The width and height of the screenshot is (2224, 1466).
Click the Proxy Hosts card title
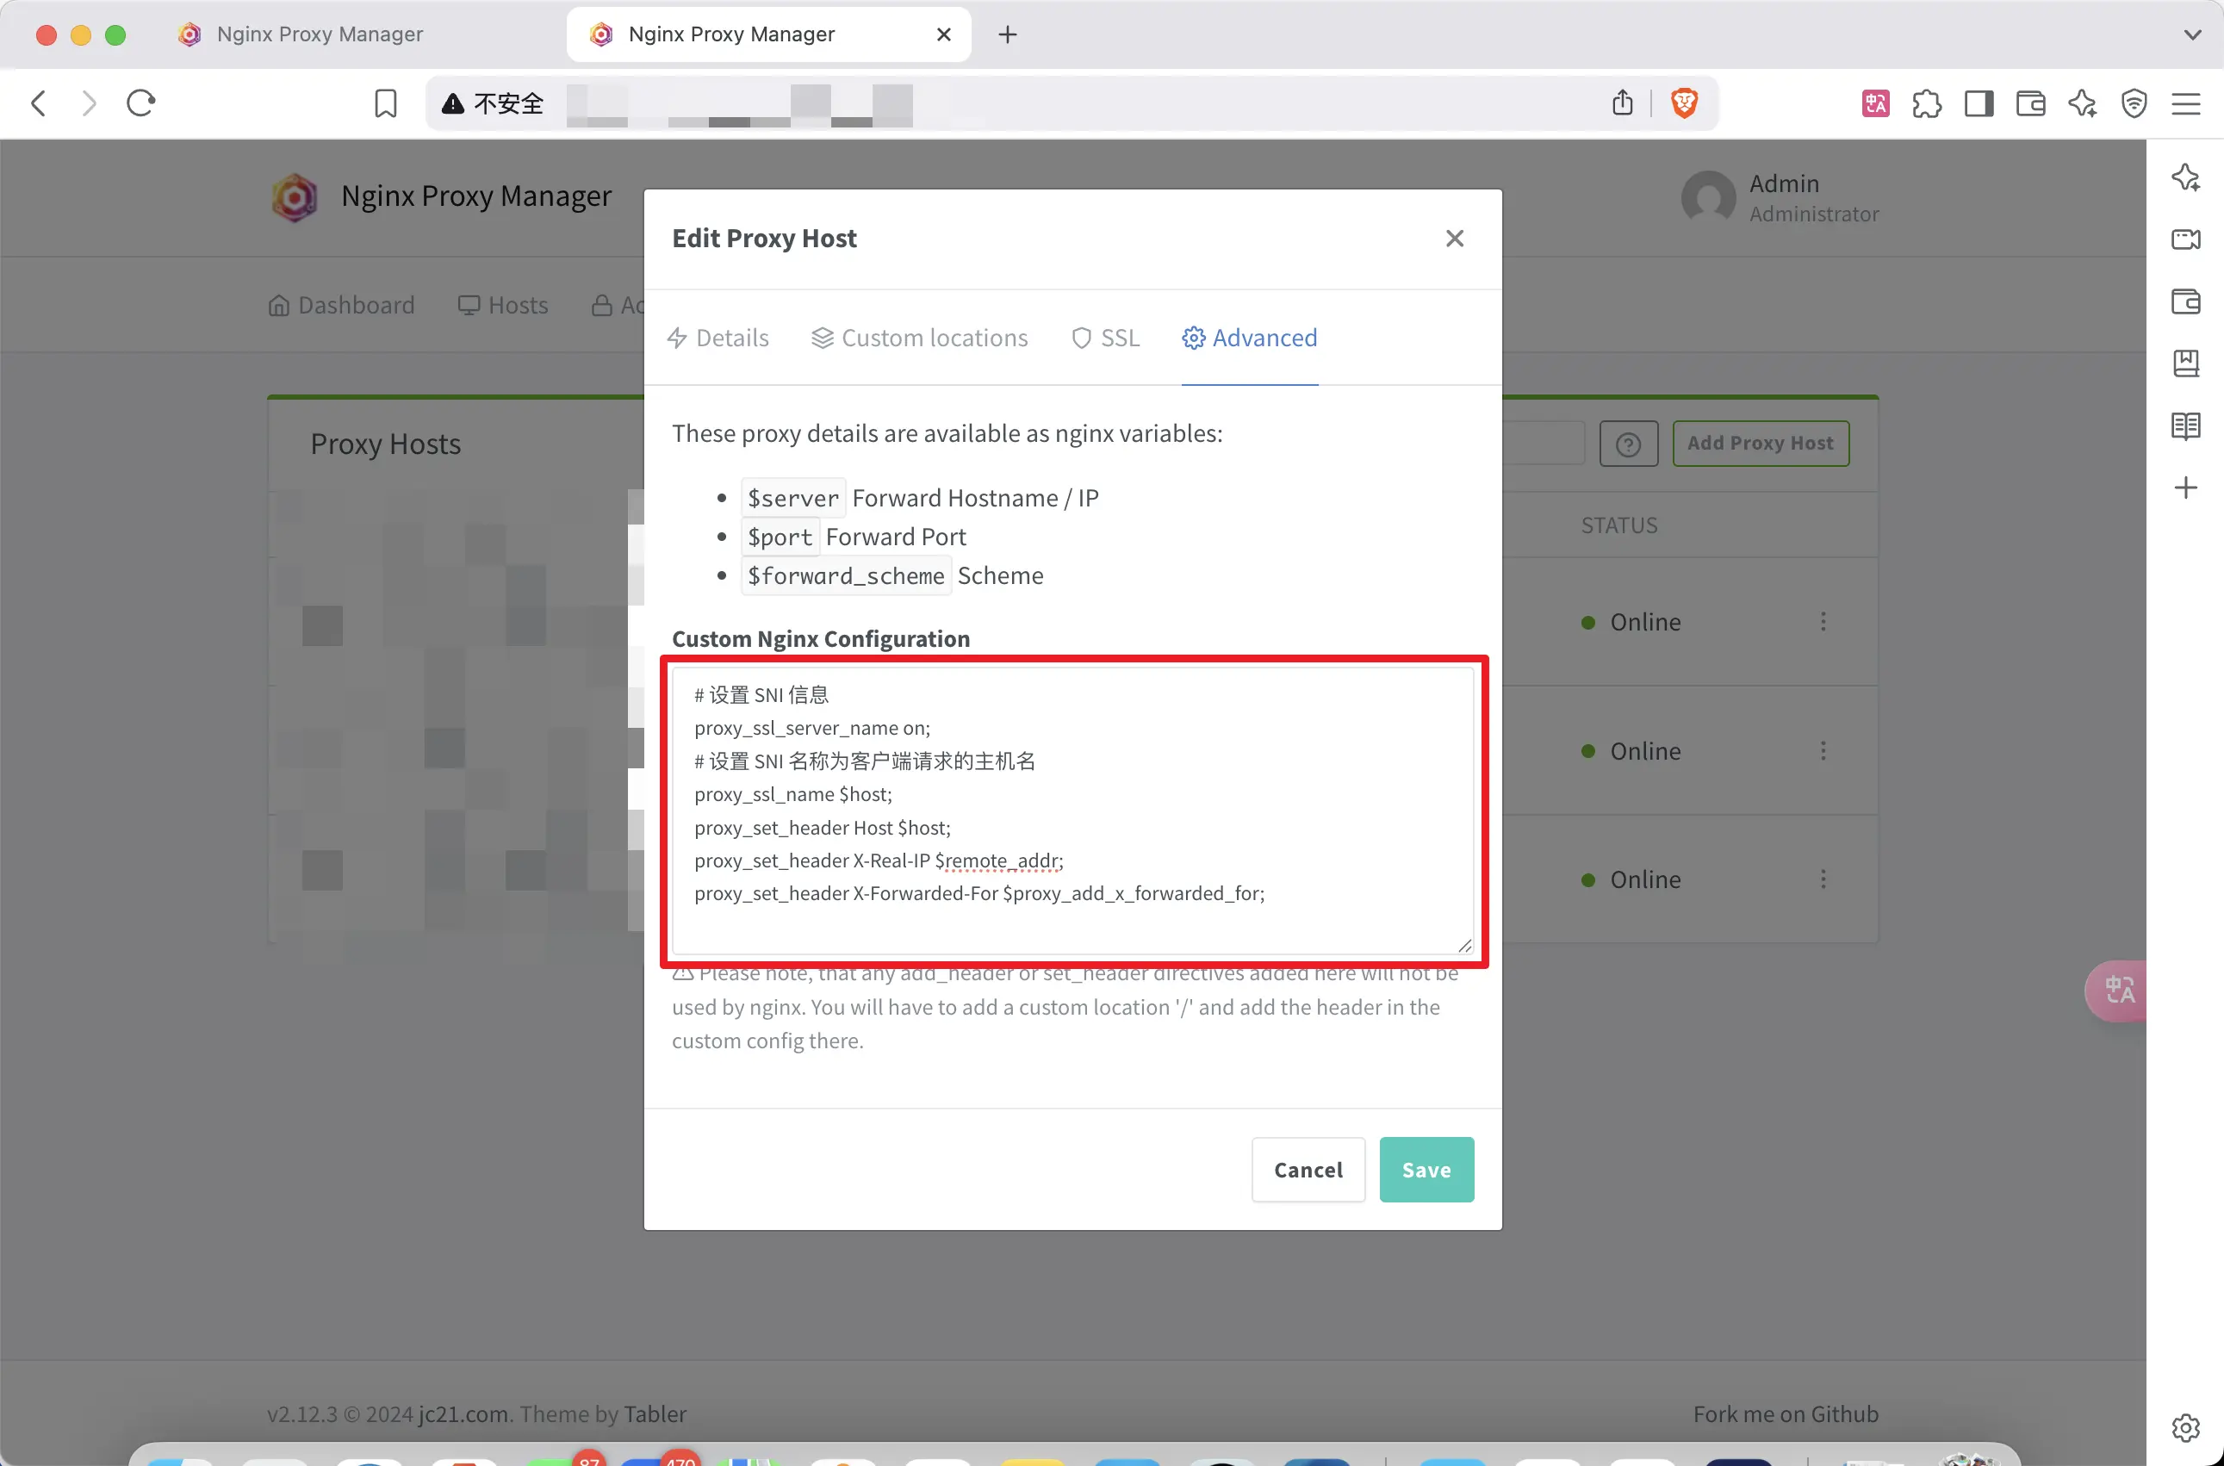385,444
